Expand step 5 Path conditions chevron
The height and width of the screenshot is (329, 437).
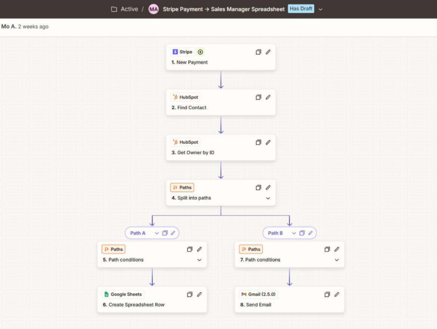click(199, 260)
